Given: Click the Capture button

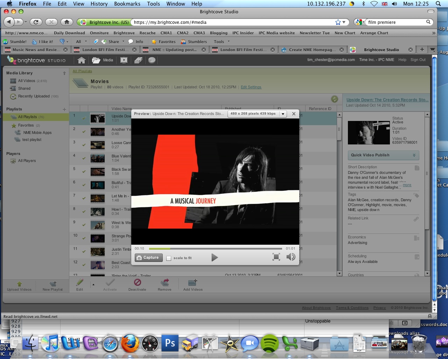Looking at the screenshot, I should tap(149, 258).
